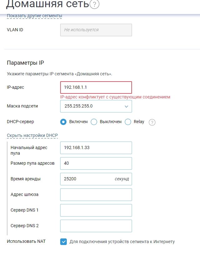
Task: Open Маска подсети 255.255.255.0 dropdown
Action: coord(96,106)
